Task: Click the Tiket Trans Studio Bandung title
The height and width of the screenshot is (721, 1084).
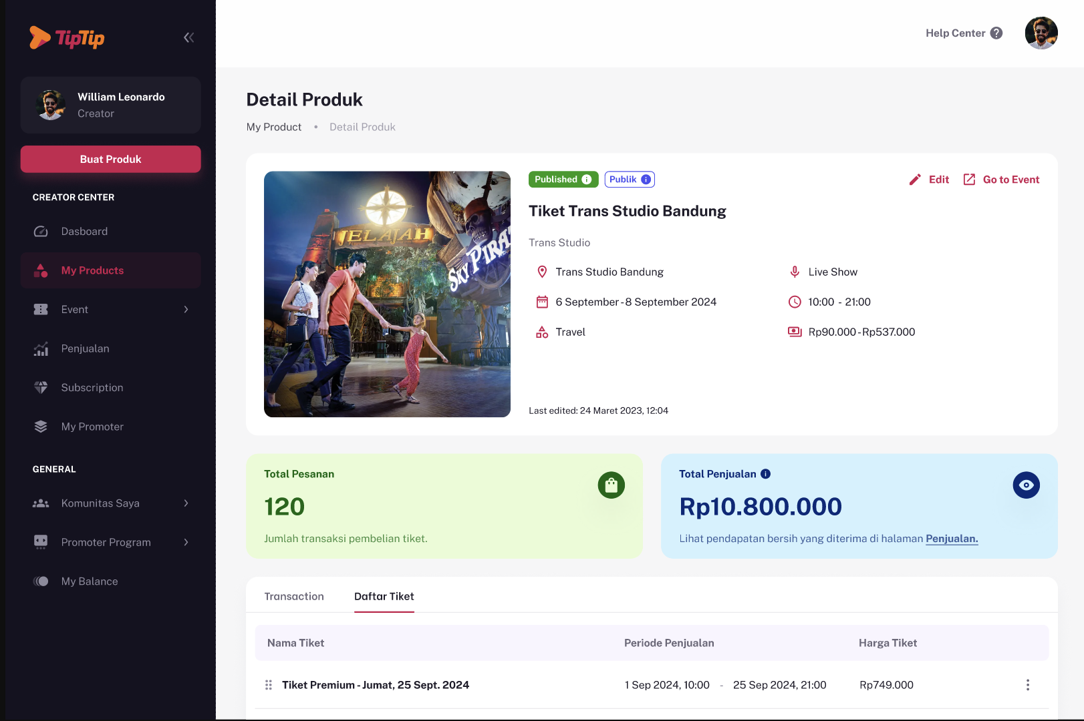Action: [x=628, y=211]
